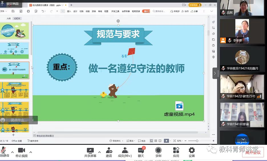The width and height of the screenshot is (267, 161).
Task: Switch to slide sorter view in status bar
Action: (156, 141)
